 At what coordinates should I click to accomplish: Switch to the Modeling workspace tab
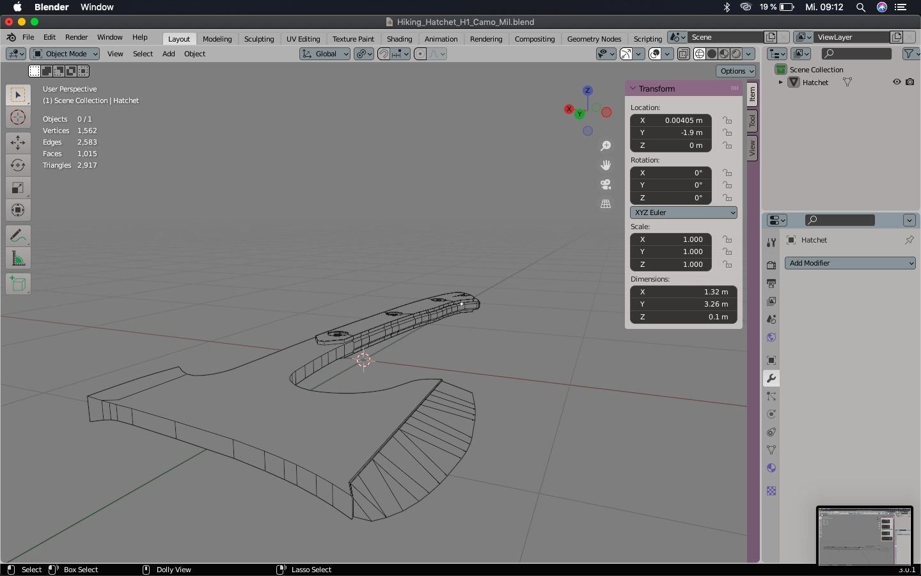click(x=217, y=39)
